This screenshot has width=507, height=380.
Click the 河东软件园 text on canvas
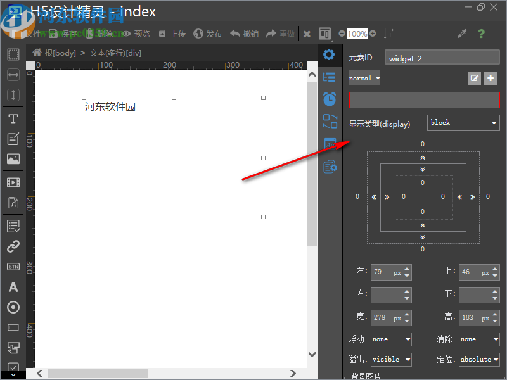tap(110, 106)
